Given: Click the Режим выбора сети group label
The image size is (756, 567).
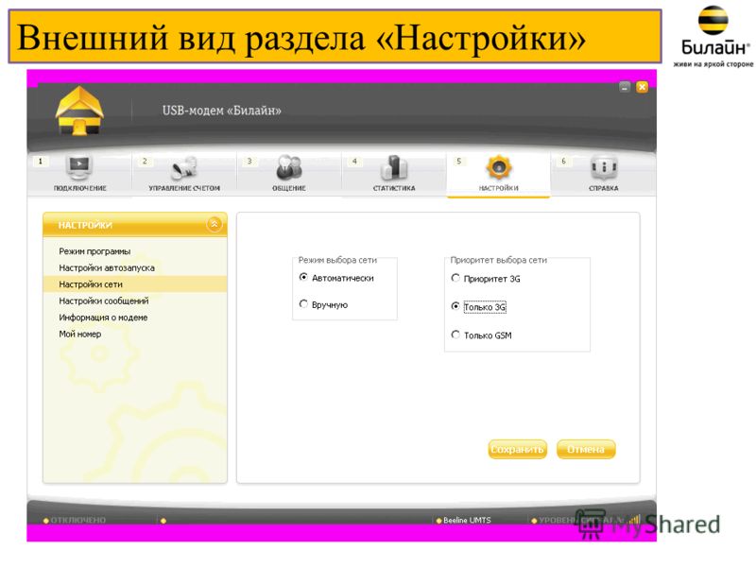Looking at the screenshot, I should pos(337,260).
